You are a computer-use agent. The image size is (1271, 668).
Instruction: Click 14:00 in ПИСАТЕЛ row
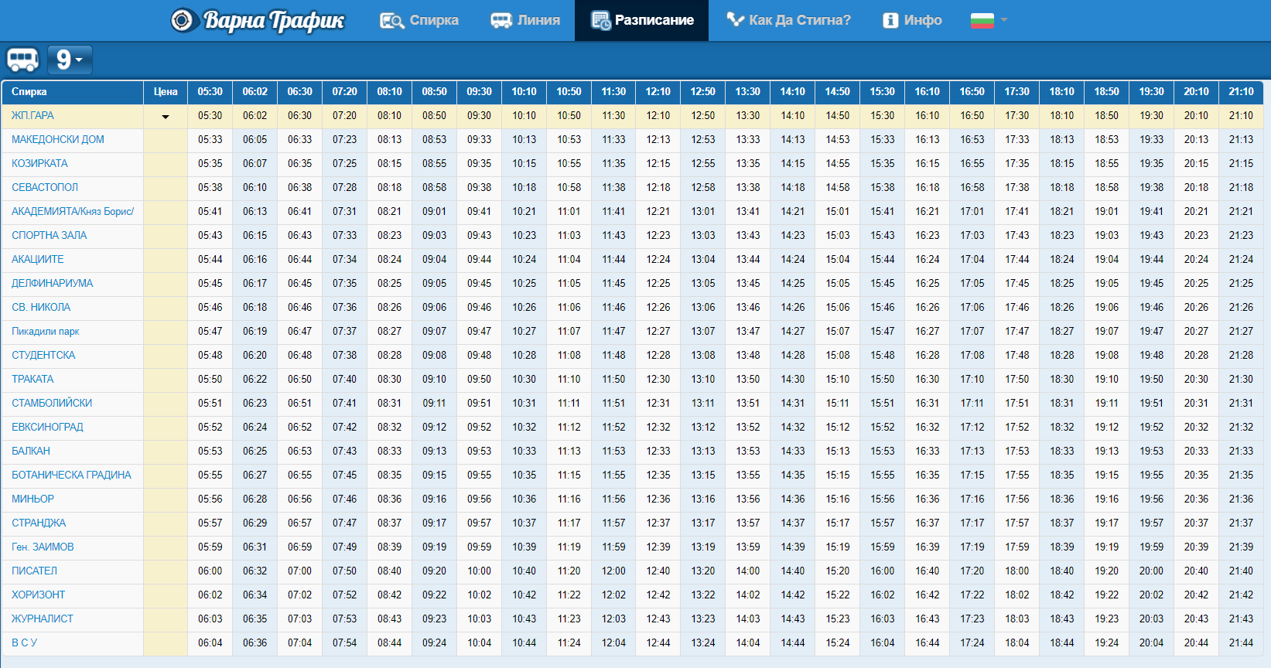coord(747,571)
